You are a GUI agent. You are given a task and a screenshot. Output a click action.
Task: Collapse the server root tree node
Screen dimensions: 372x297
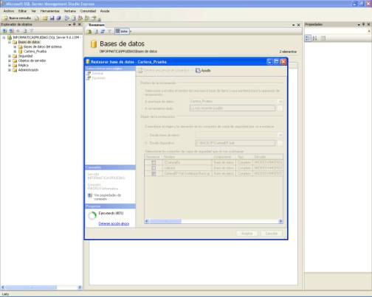point(4,38)
